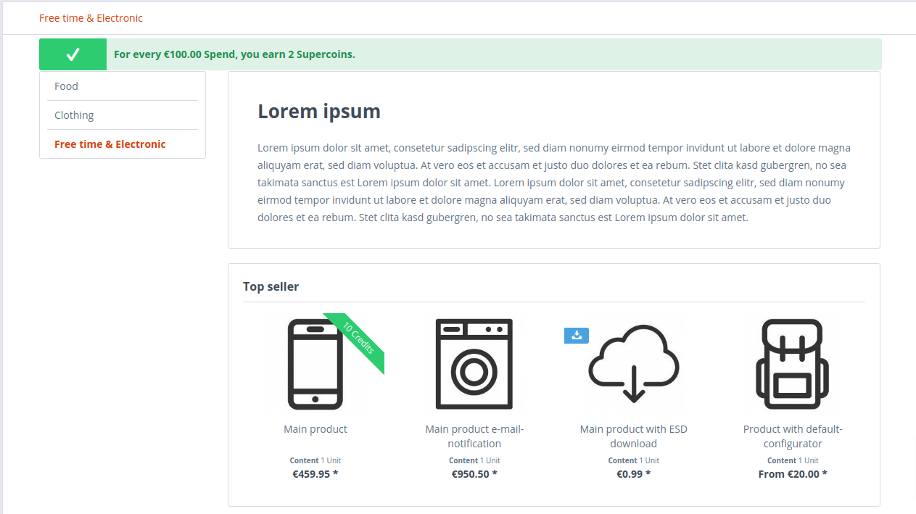
Task: Open Product with default-configurator link
Action: (793, 436)
